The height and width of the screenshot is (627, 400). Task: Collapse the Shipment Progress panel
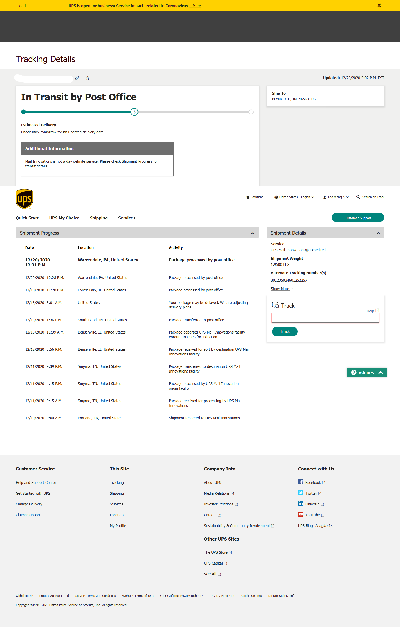253,233
